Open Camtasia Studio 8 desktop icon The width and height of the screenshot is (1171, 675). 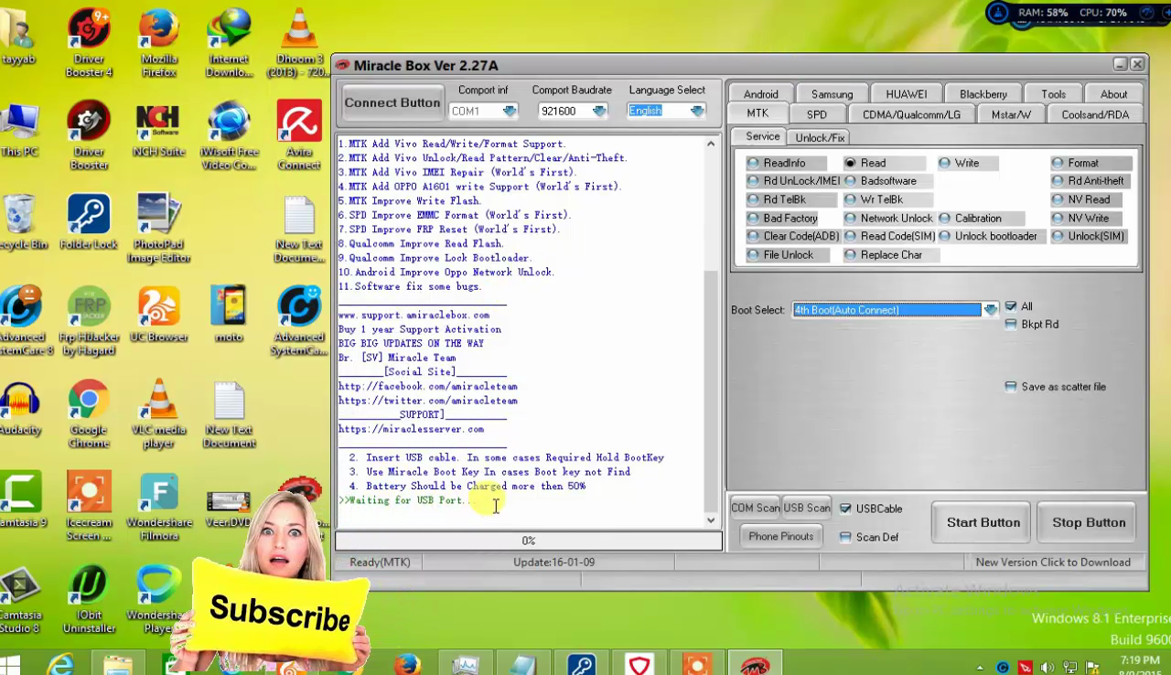[20, 599]
